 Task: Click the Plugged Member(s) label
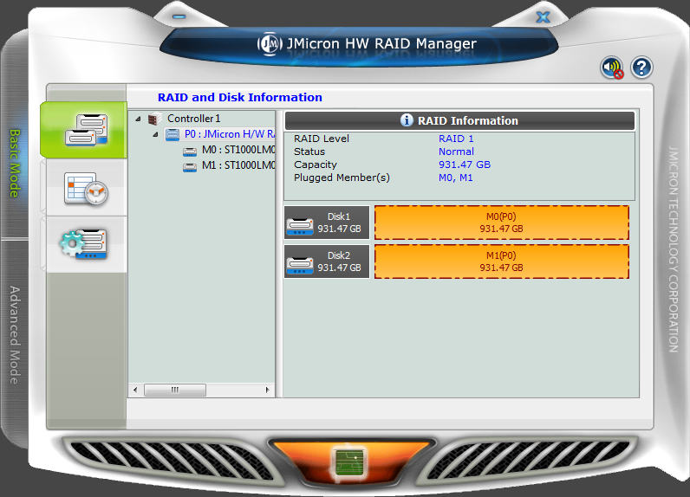(342, 177)
